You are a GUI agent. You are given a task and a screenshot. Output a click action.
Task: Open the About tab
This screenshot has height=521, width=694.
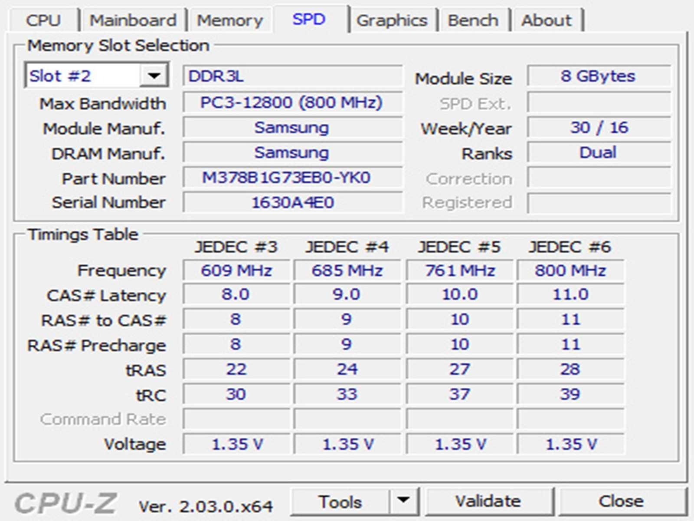click(x=547, y=20)
